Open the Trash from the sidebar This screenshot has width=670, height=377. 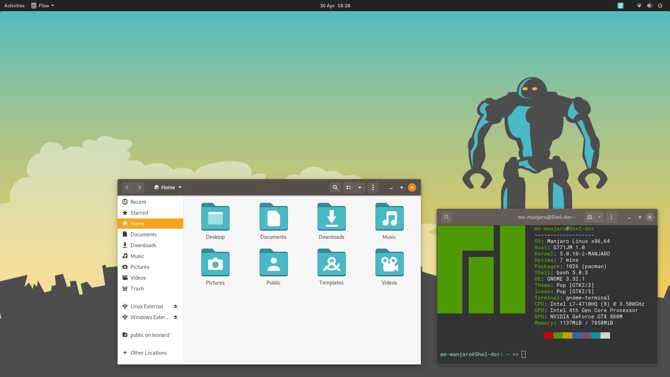(x=137, y=288)
